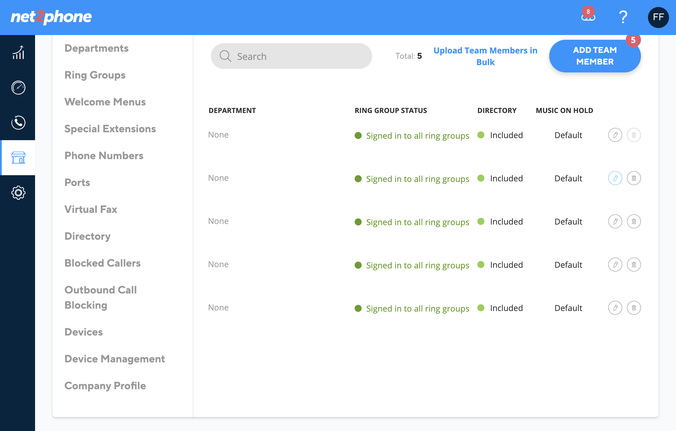Open the settings gear sidebar icon
676x431 pixels.
coord(18,193)
